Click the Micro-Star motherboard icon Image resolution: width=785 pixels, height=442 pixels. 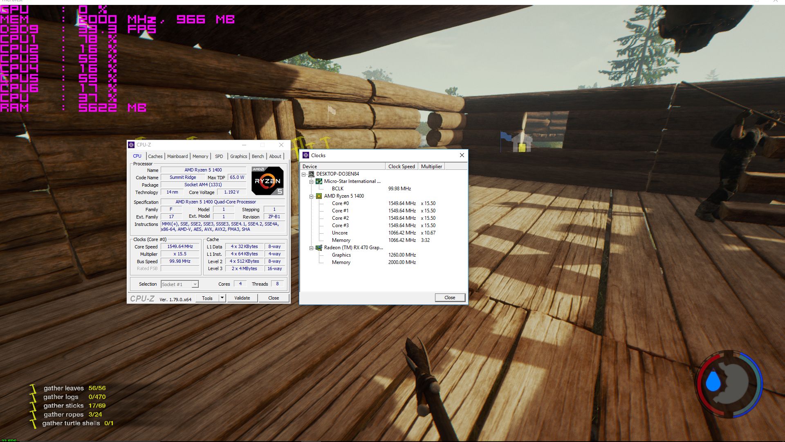click(x=319, y=181)
